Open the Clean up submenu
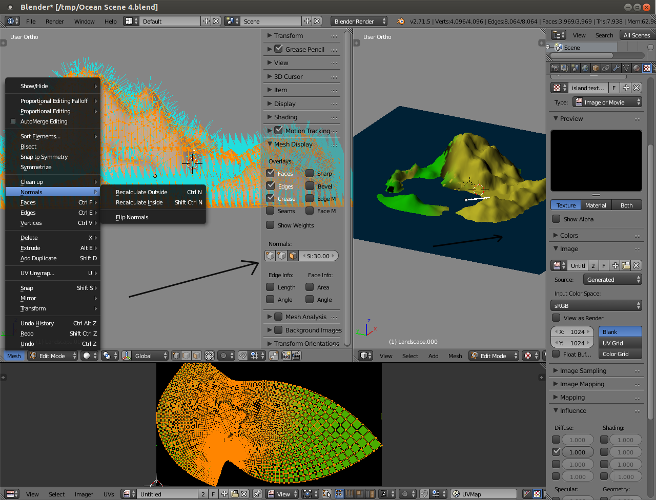 coord(53,182)
